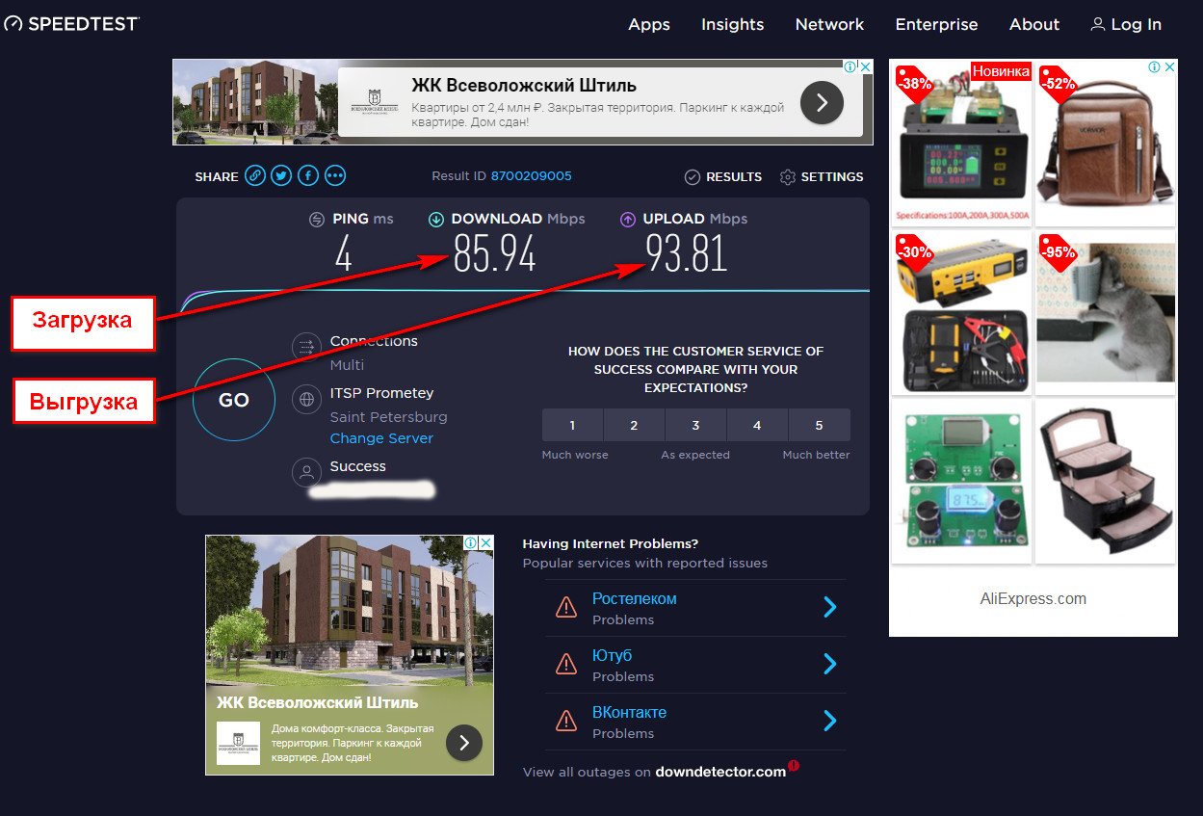Open the Apps menu
Viewport: 1203px width, 816px height.
tap(649, 25)
